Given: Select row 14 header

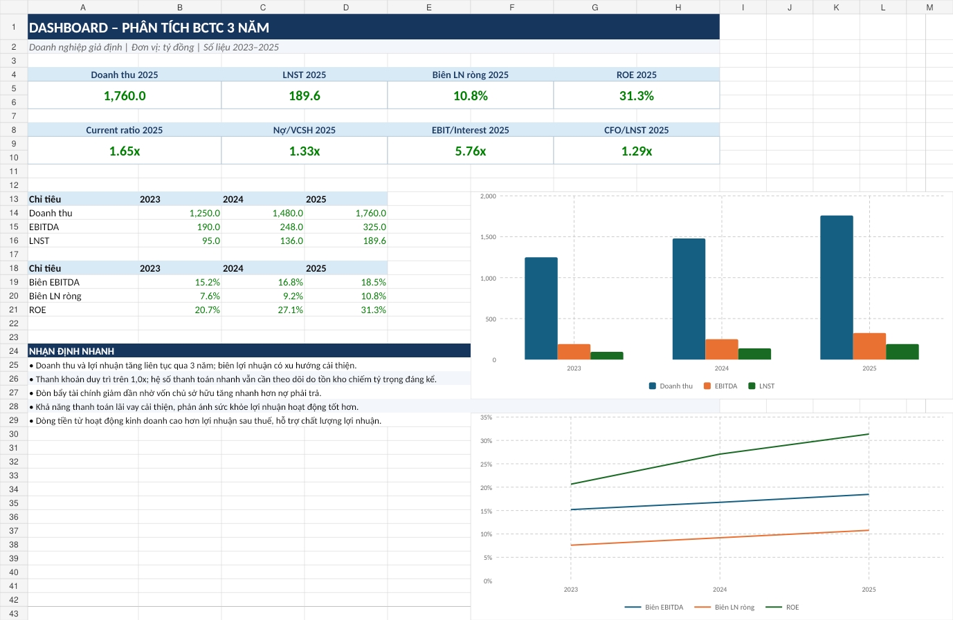Looking at the screenshot, I should click(14, 213).
